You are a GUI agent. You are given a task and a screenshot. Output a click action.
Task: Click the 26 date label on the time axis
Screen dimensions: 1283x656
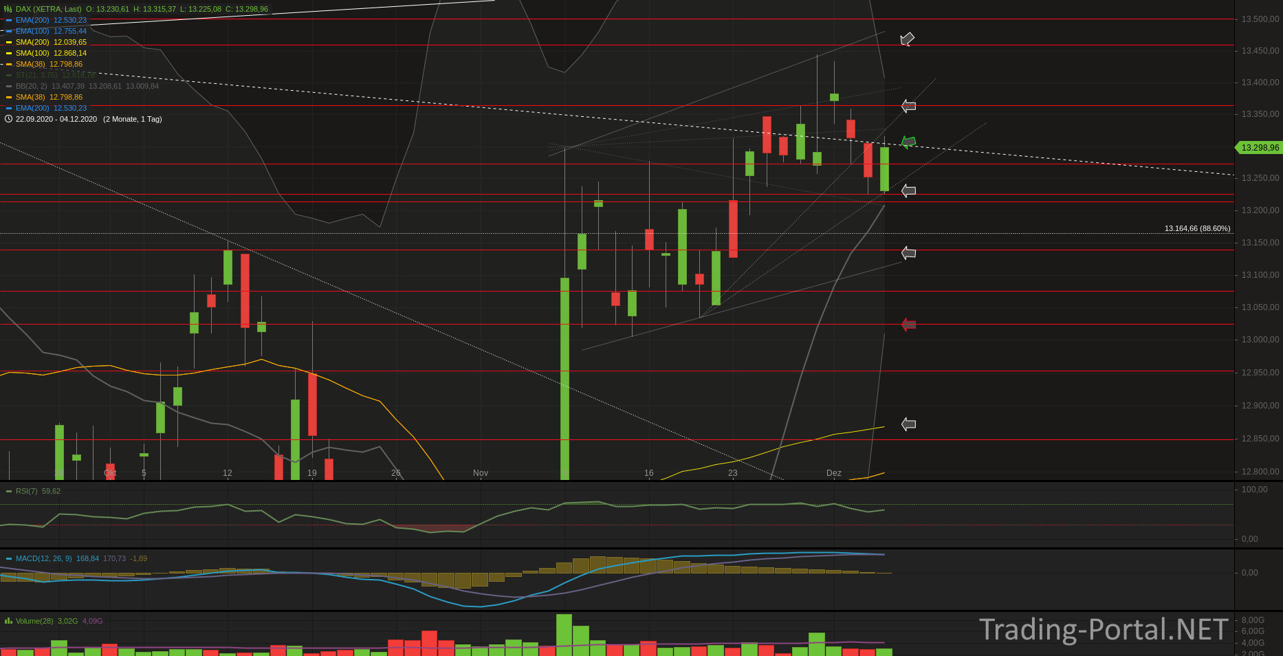point(396,473)
